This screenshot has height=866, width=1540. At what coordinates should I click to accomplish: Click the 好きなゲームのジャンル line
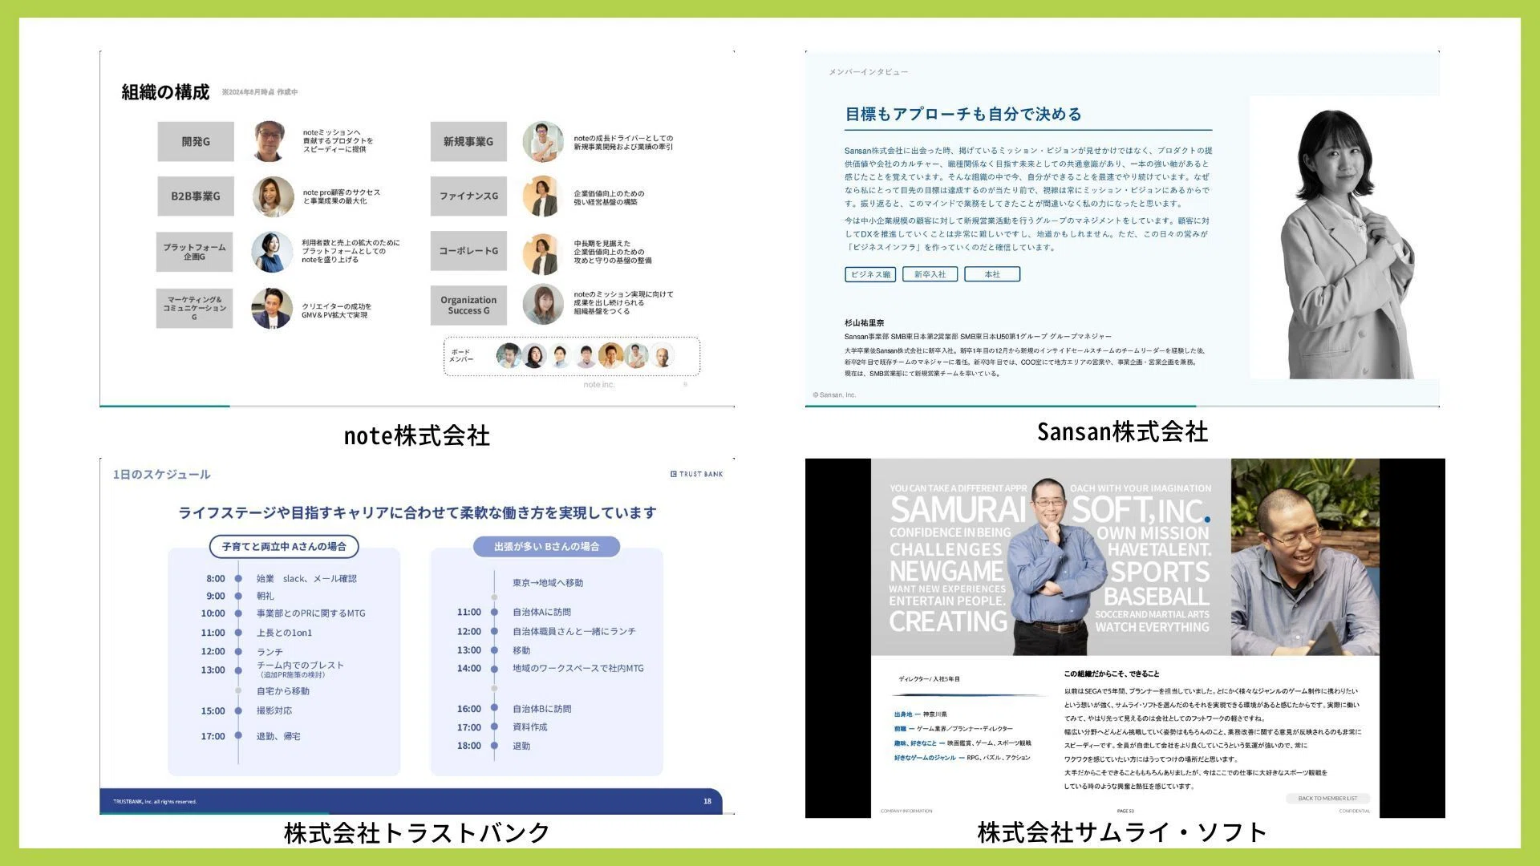pyautogui.click(x=962, y=758)
